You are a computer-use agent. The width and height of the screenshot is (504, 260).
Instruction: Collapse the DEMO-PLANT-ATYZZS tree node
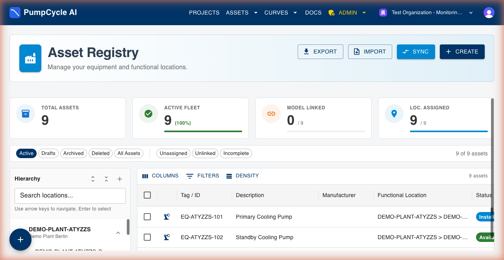click(x=118, y=232)
